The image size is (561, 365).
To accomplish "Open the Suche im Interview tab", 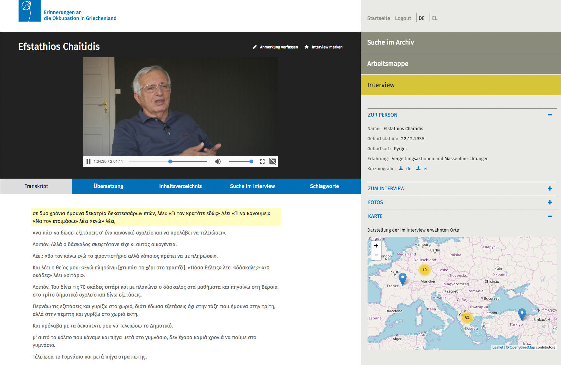I will pyautogui.click(x=252, y=186).
